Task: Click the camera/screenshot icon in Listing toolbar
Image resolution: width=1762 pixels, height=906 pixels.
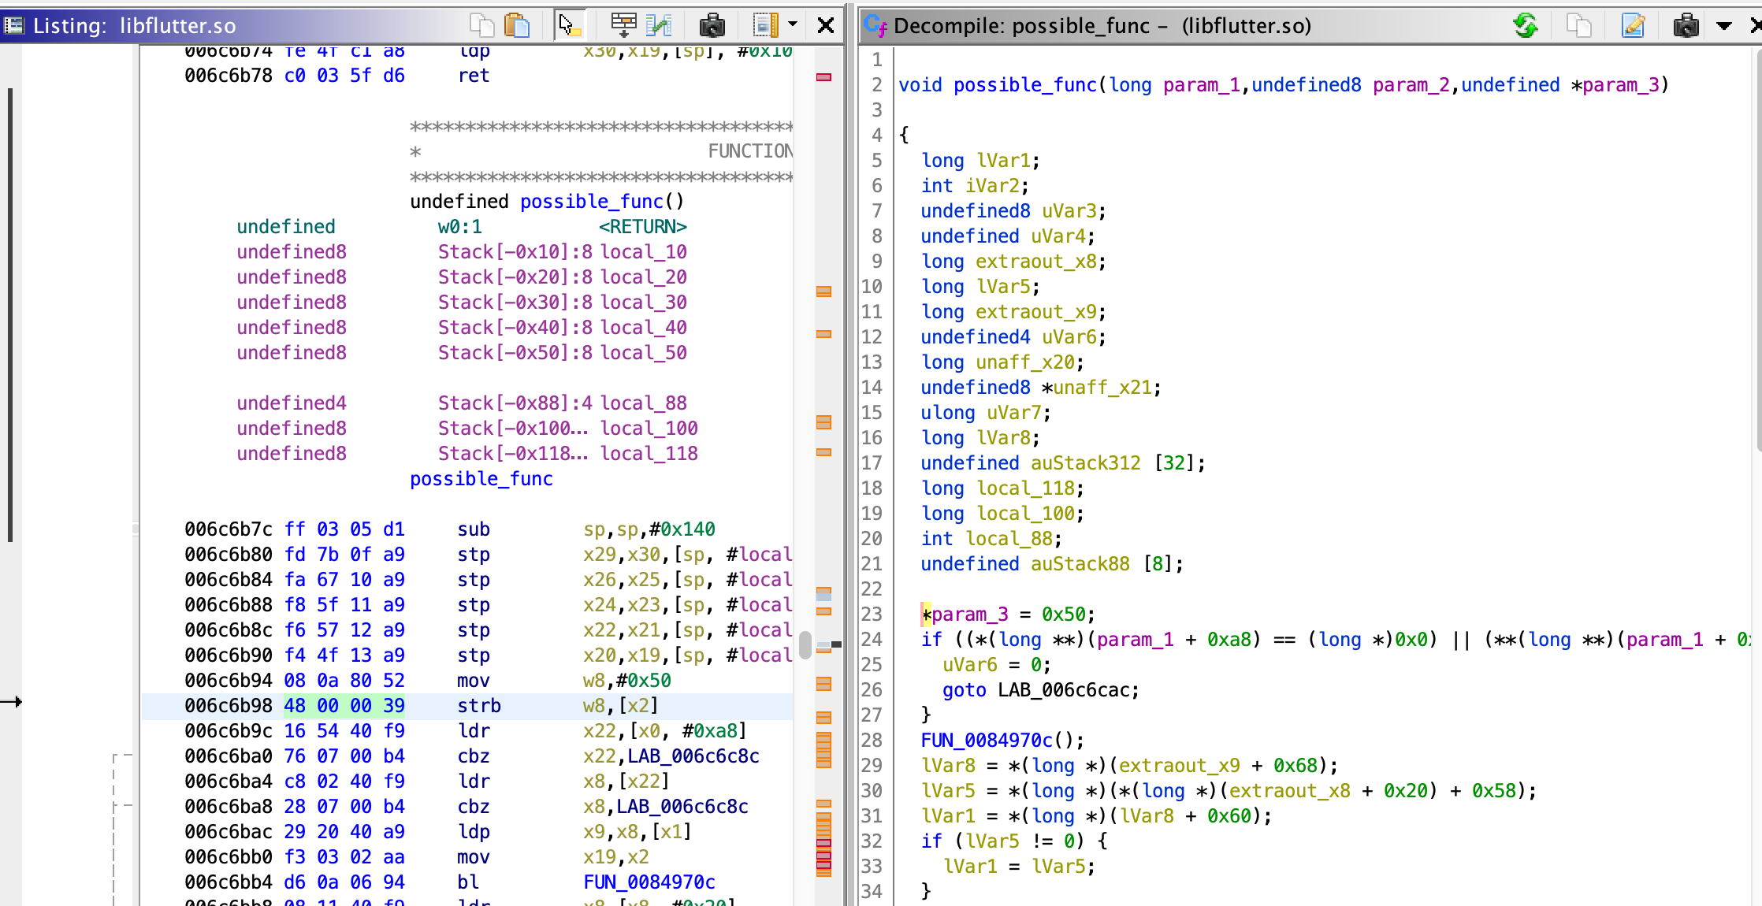Action: pos(713,24)
